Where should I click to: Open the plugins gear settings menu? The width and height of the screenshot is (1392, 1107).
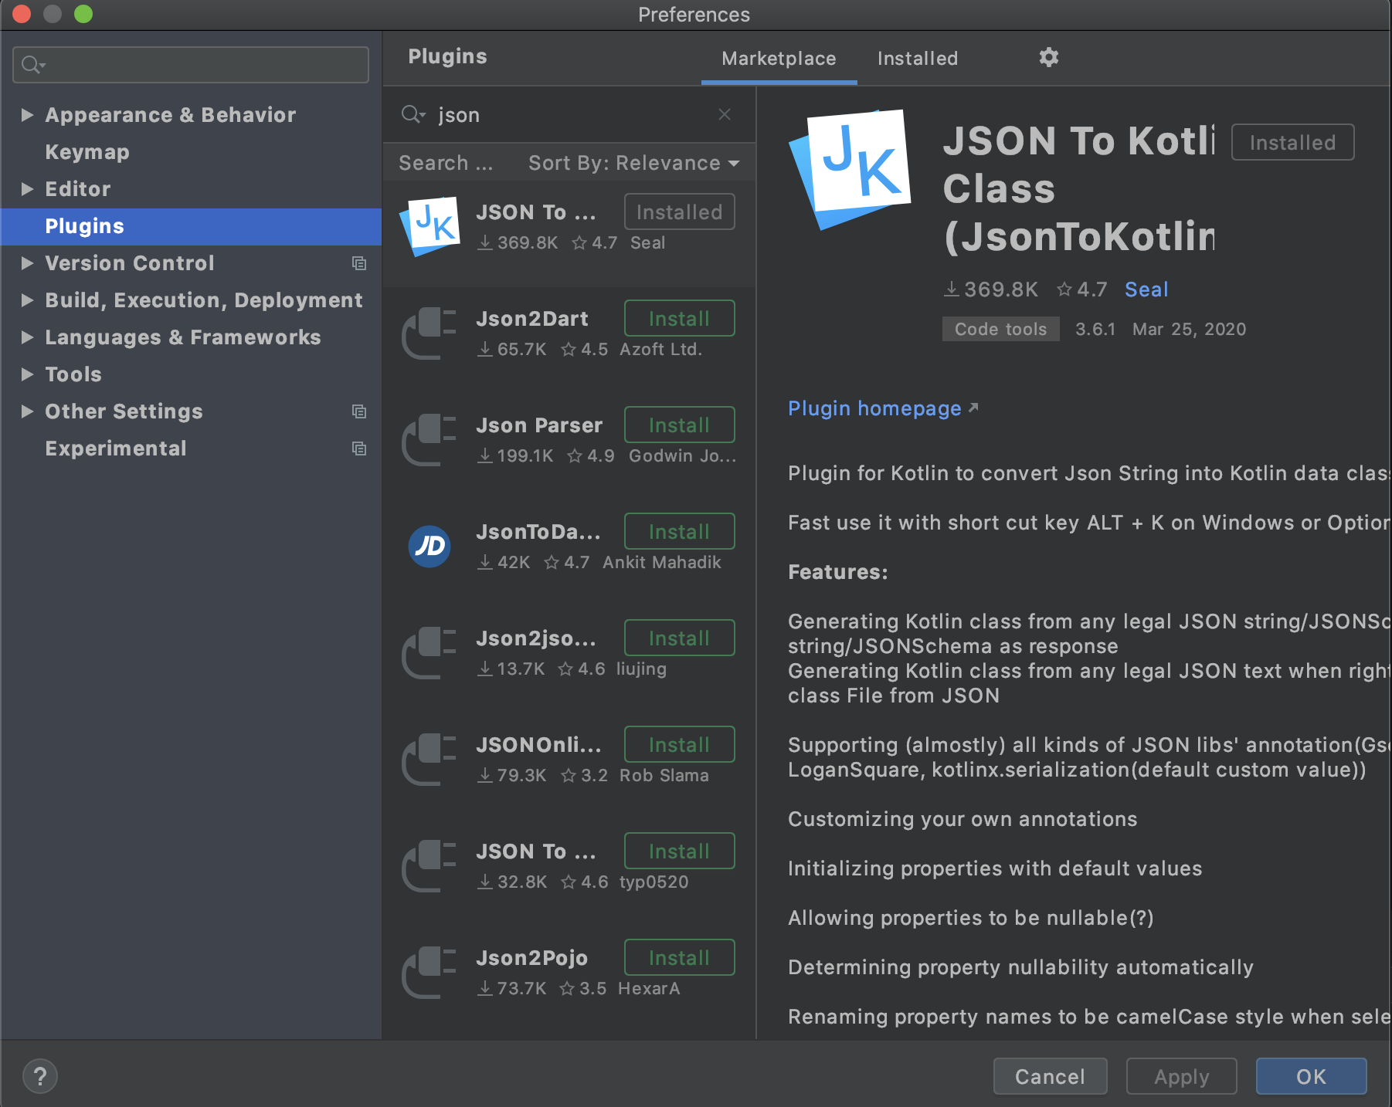click(x=1048, y=57)
